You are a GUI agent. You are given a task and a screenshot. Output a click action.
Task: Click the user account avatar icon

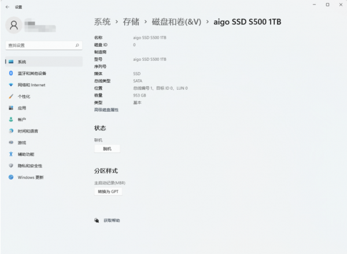[x=14, y=25]
